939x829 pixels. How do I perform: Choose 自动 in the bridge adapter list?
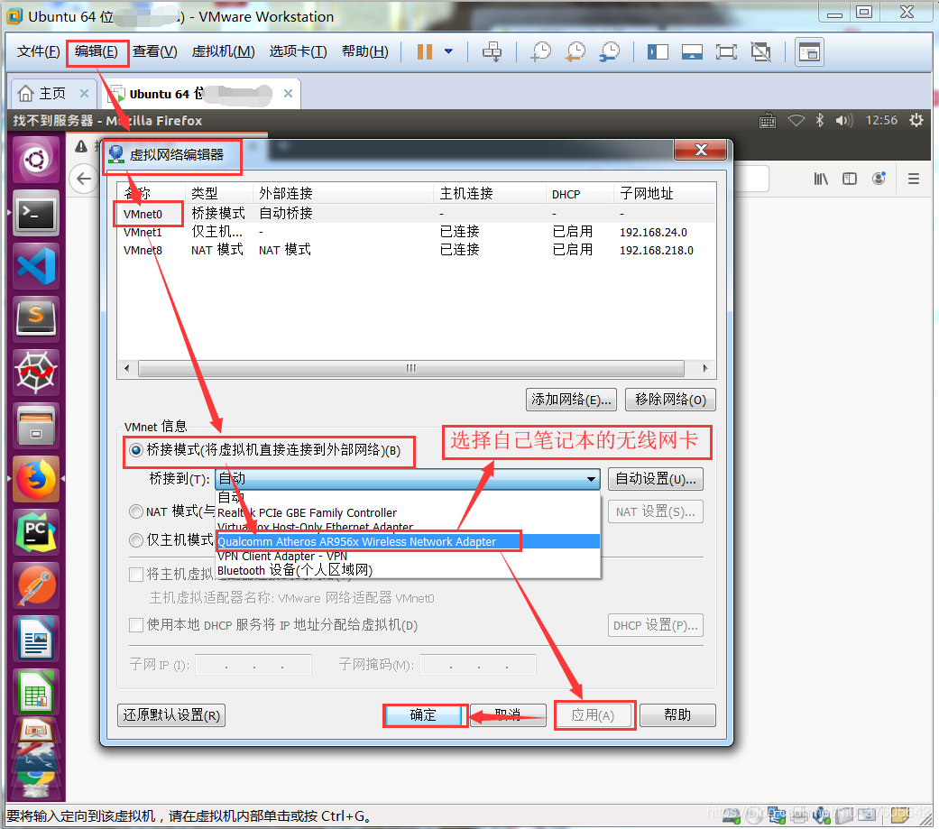click(408, 497)
